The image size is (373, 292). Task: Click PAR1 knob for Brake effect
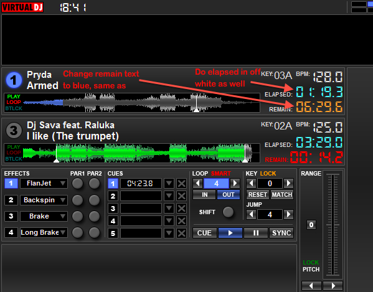[78, 216]
